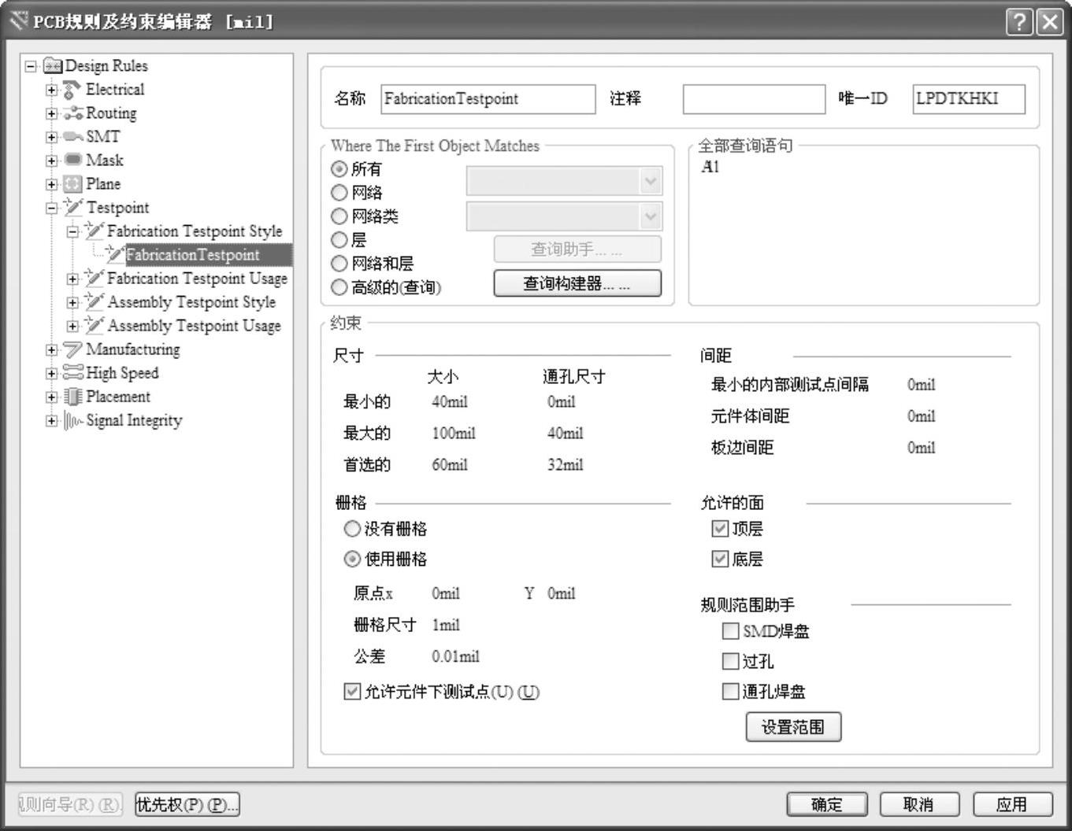Select the 高级的(查询) radio option
The width and height of the screenshot is (1072, 831).
[x=339, y=288]
